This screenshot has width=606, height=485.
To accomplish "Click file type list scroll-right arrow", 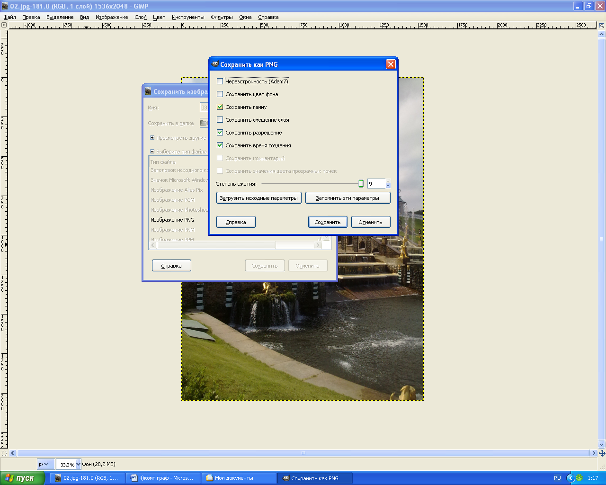I will point(318,245).
